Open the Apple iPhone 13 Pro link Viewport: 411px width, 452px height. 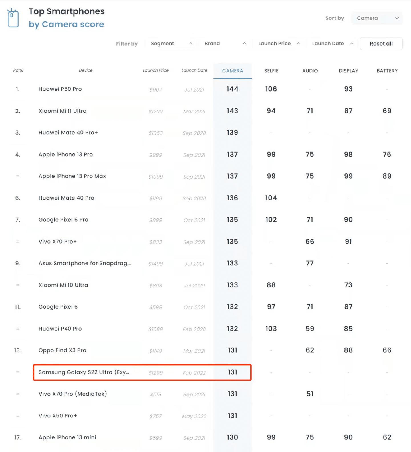point(66,155)
